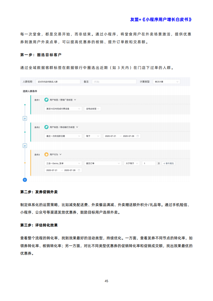Open calendar icon in 条件2 date range
Image resolution: width=213 pixels, height=301 pixels.
138,136
